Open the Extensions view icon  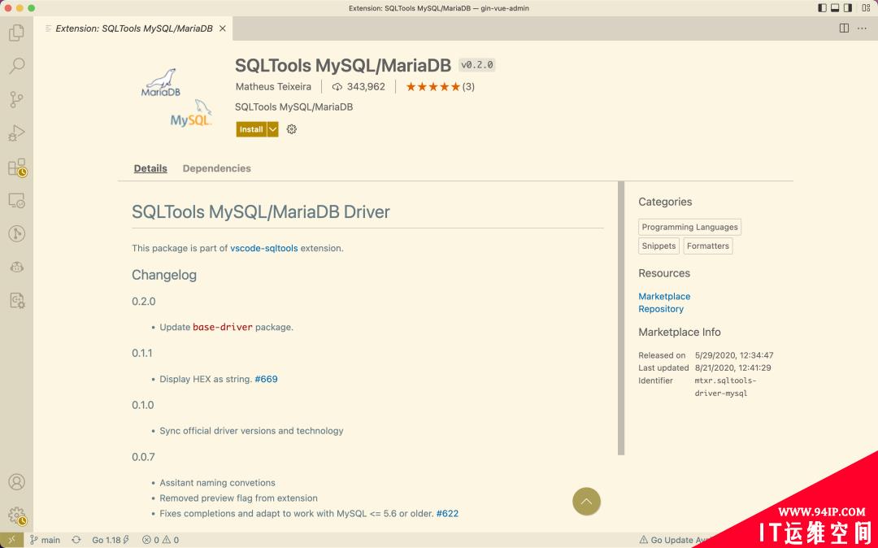pos(17,167)
